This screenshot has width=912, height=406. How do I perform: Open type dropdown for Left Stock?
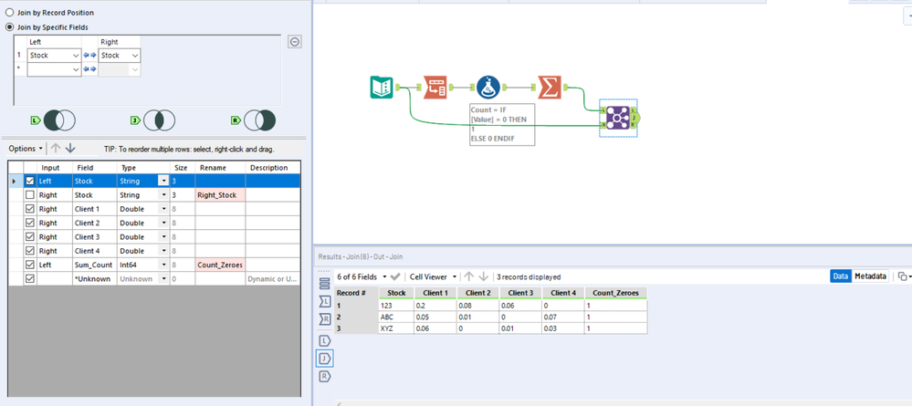(x=164, y=181)
